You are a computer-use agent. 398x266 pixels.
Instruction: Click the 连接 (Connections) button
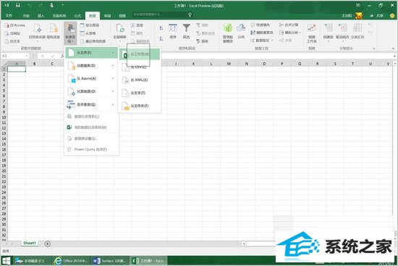(x=137, y=25)
